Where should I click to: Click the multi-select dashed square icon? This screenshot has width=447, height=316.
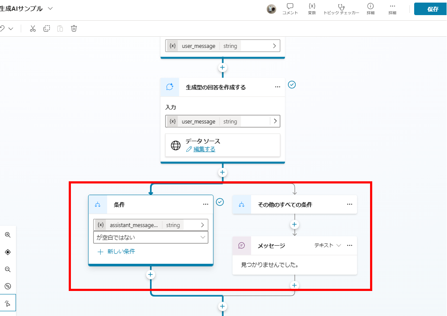[46, 28]
